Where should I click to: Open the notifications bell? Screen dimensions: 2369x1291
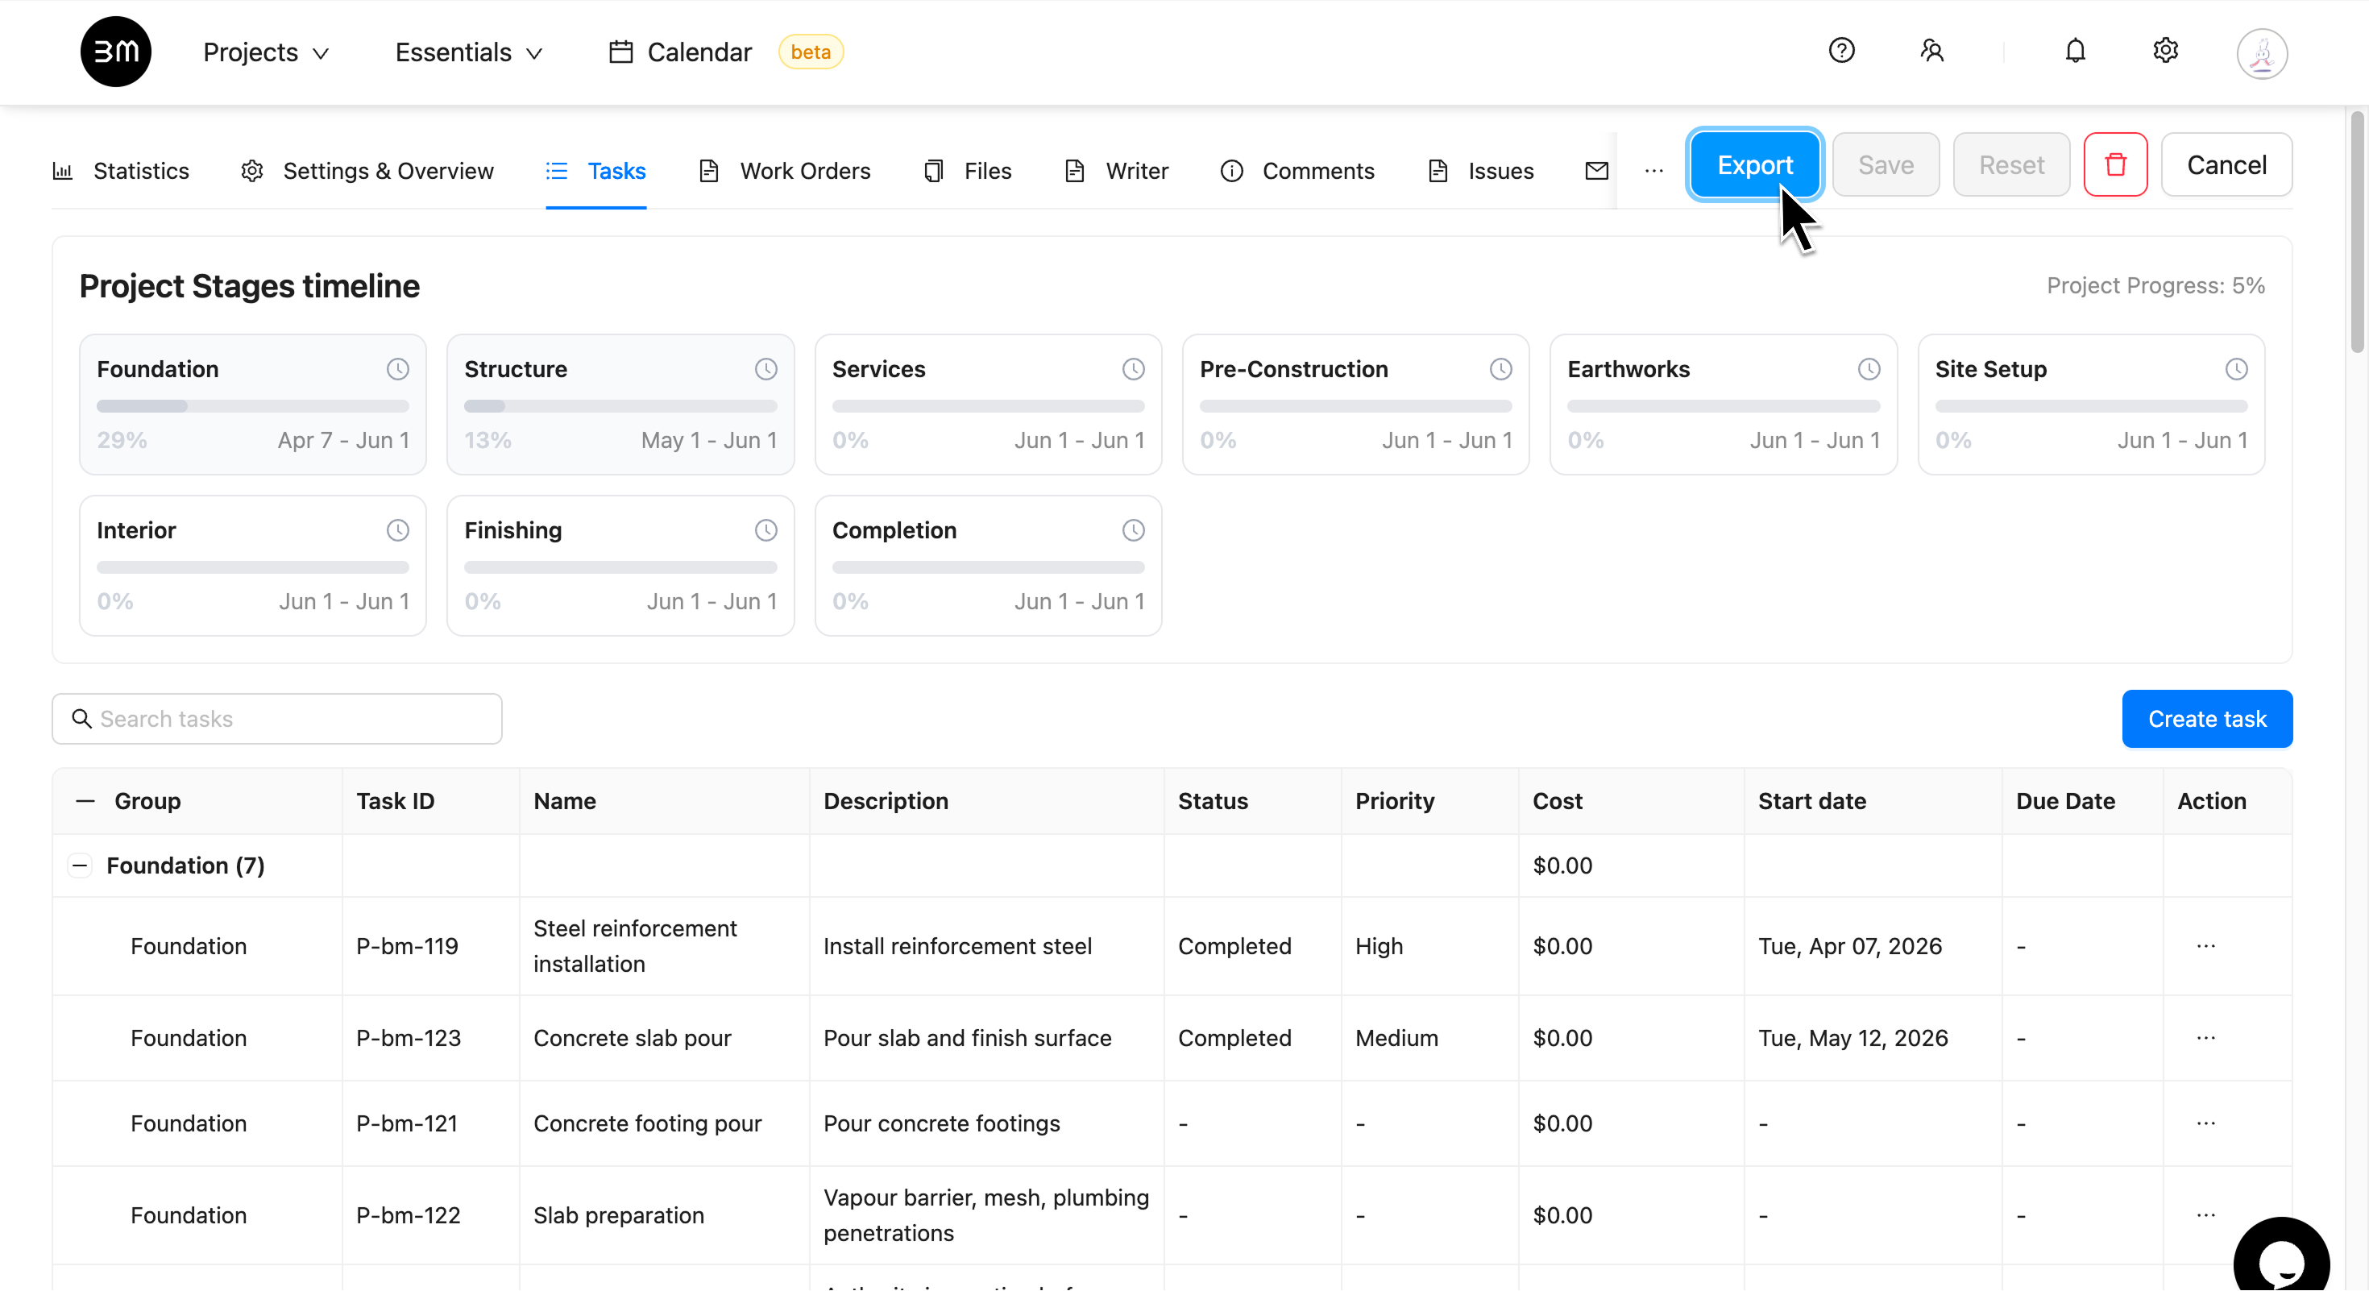pyautogui.click(x=2075, y=51)
